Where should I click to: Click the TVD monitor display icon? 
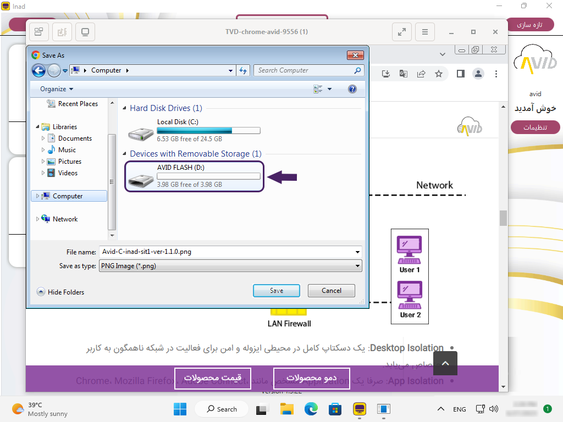[x=85, y=32]
